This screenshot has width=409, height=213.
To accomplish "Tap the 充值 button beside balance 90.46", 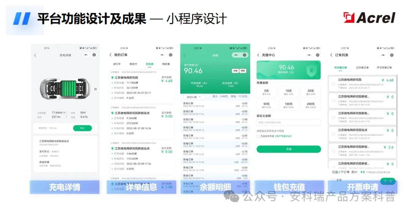I will (x=235, y=71).
